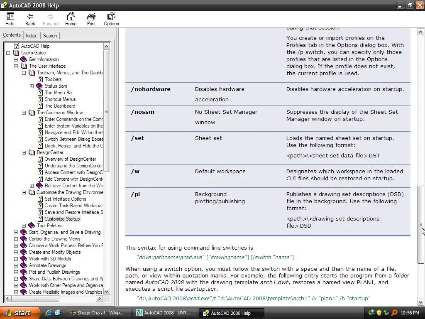Click the title bar help app icon
This screenshot has width=425, height=319.
(4, 5)
